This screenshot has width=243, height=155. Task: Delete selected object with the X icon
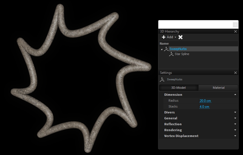(x=181, y=37)
